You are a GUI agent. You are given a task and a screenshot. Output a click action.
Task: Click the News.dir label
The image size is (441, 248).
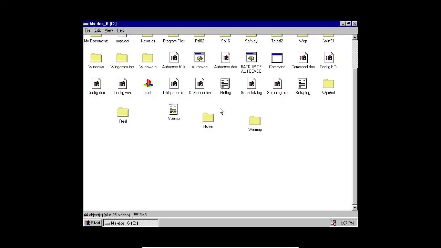point(148,41)
